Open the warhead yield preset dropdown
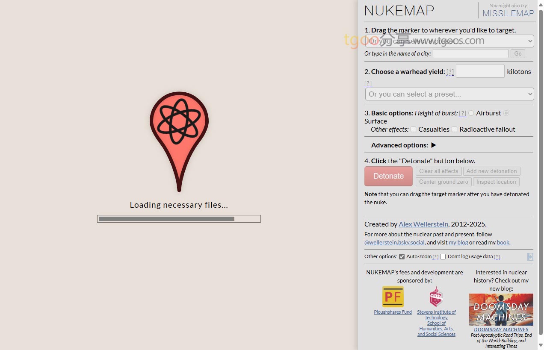Image resolution: width=544 pixels, height=350 pixels. (449, 94)
